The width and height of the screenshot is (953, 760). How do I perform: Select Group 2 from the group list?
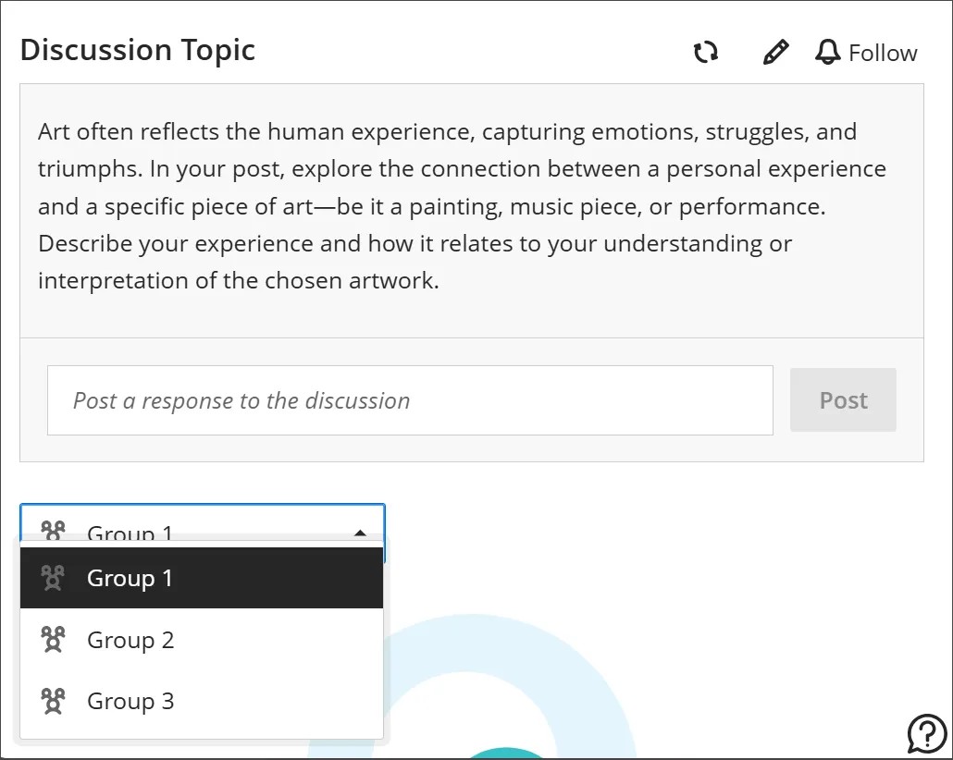[130, 639]
